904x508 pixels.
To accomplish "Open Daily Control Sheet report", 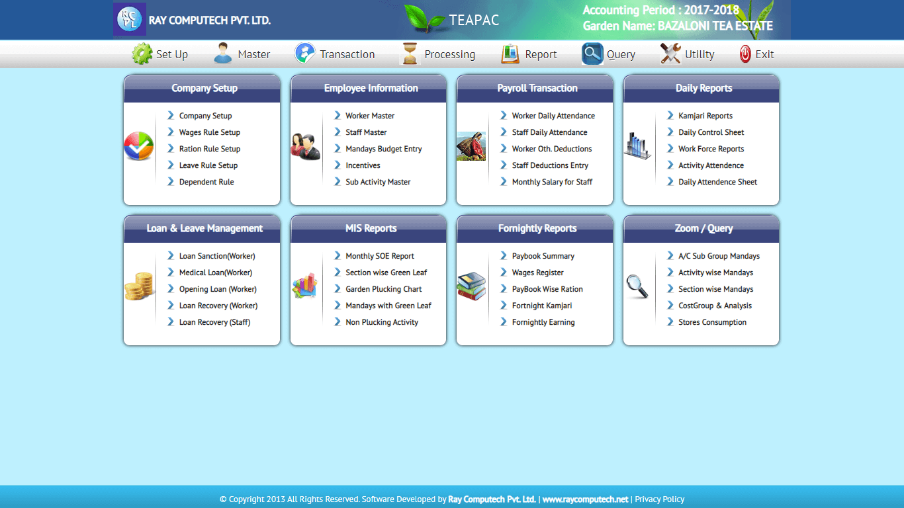I will tap(711, 132).
